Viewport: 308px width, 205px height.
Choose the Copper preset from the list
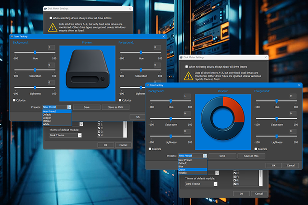(47, 118)
